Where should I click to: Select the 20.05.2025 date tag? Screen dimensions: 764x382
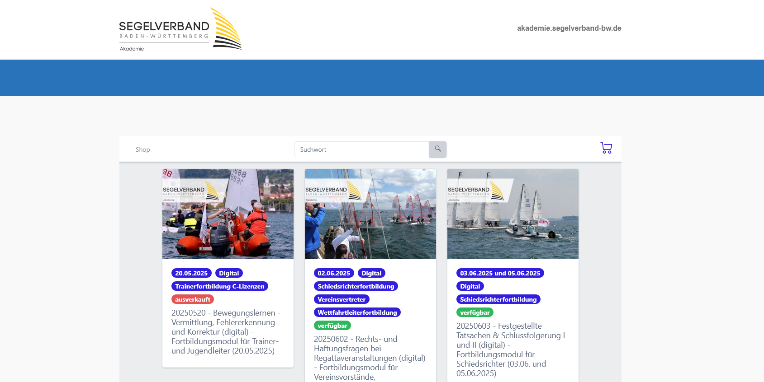[x=191, y=273]
